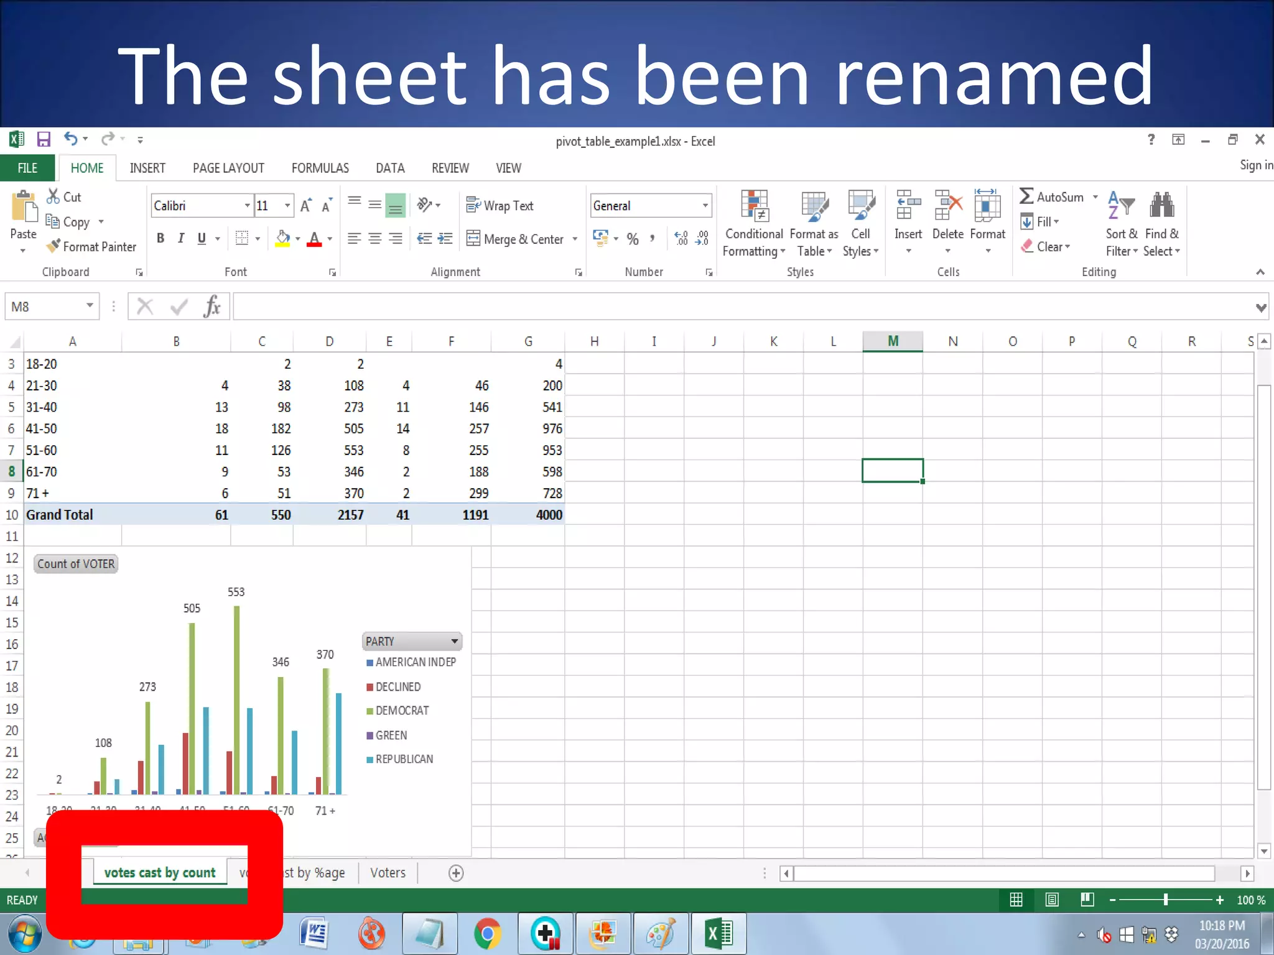
Task: Toggle Underline formatting
Action: pos(202,239)
